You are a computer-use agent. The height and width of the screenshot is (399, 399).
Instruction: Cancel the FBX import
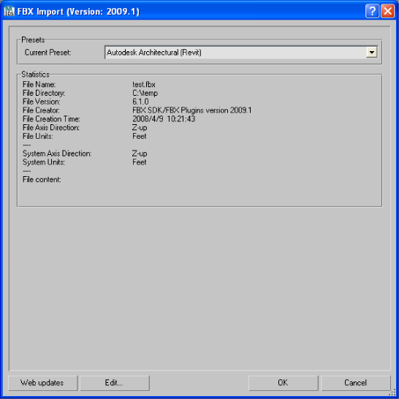[x=355, y=383]
